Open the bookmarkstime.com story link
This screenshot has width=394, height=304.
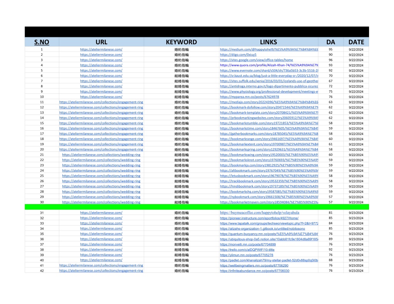coord(269,128)
